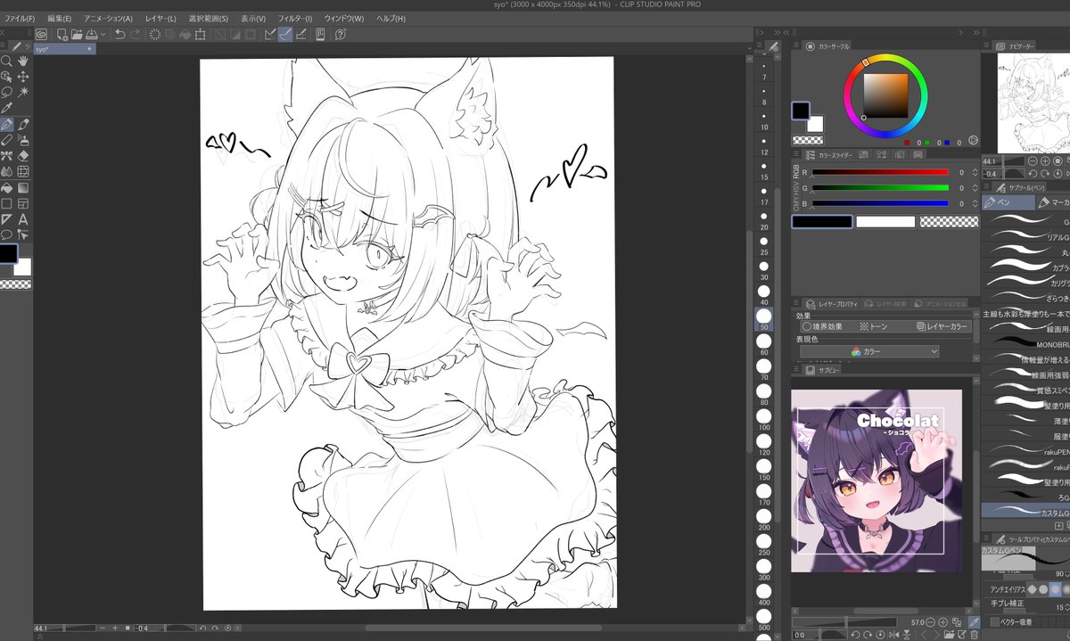The image size is (1070, 641).
Task: Click the Save icon in command bar
Action: click(x=92, y=34)
